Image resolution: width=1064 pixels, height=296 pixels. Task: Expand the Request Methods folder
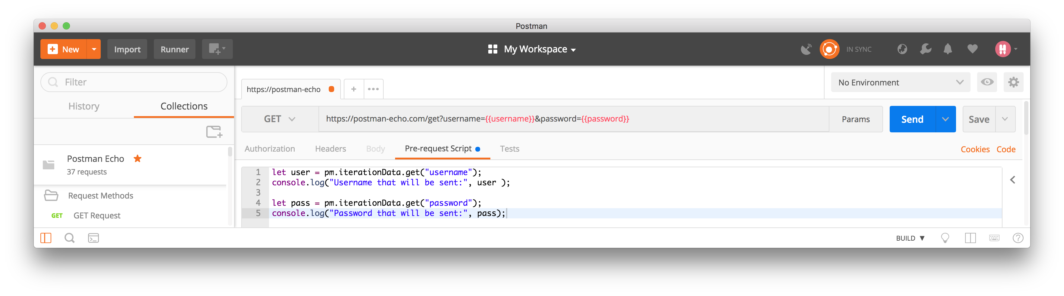pyautogui.click(x=100, y=196)
